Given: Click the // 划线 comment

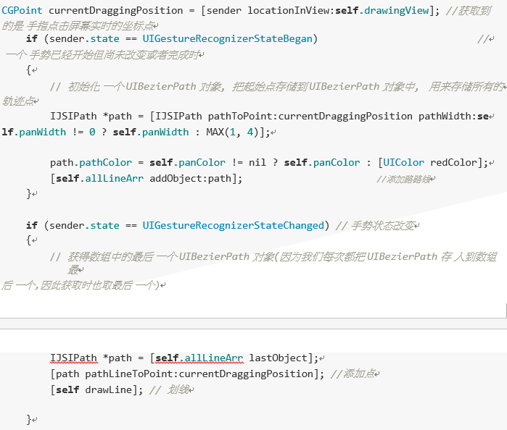Looking at the screenshot, I should (x=170, y=389).
